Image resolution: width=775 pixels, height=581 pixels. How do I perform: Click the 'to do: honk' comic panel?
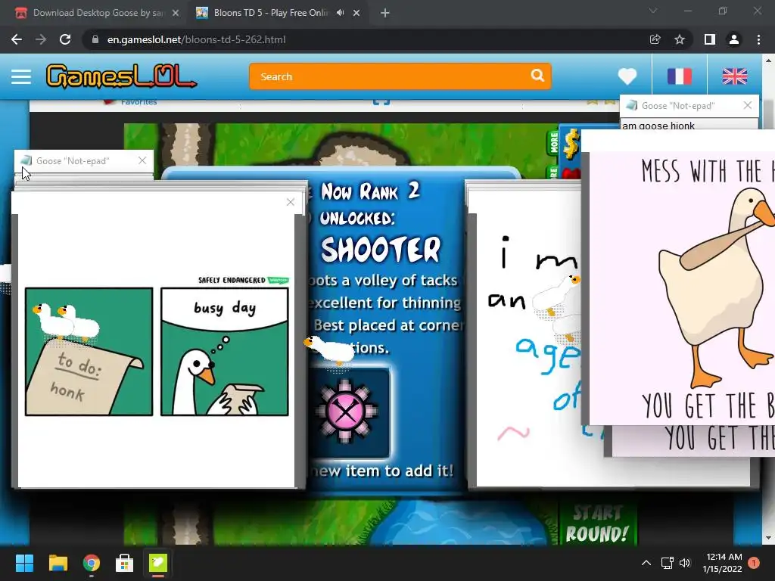pyautogui.click(x=89, y=352)
